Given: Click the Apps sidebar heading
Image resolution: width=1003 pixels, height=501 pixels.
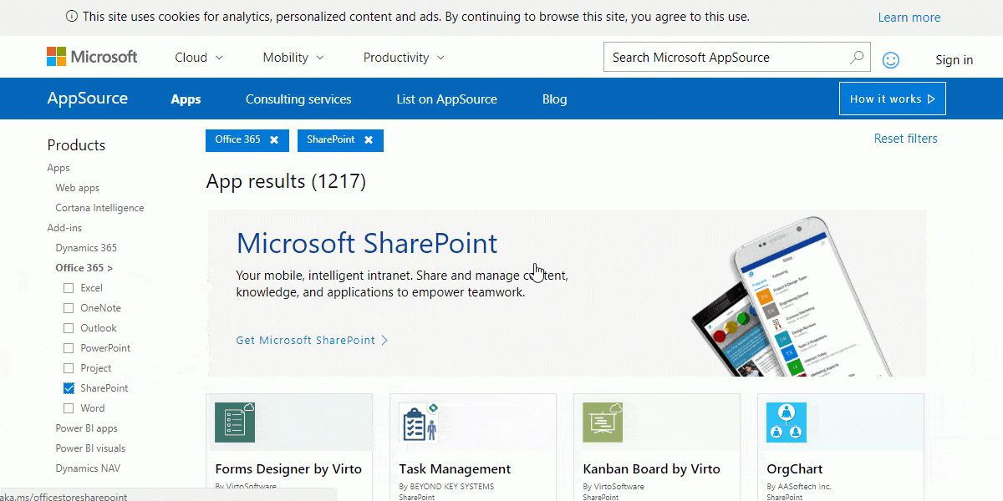Looking at the screenshot, I should (59, 168).
